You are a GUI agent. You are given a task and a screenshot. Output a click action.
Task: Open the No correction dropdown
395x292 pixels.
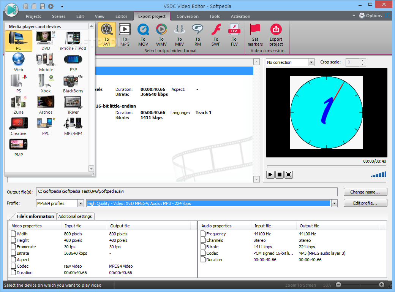(x=311, y=62)
